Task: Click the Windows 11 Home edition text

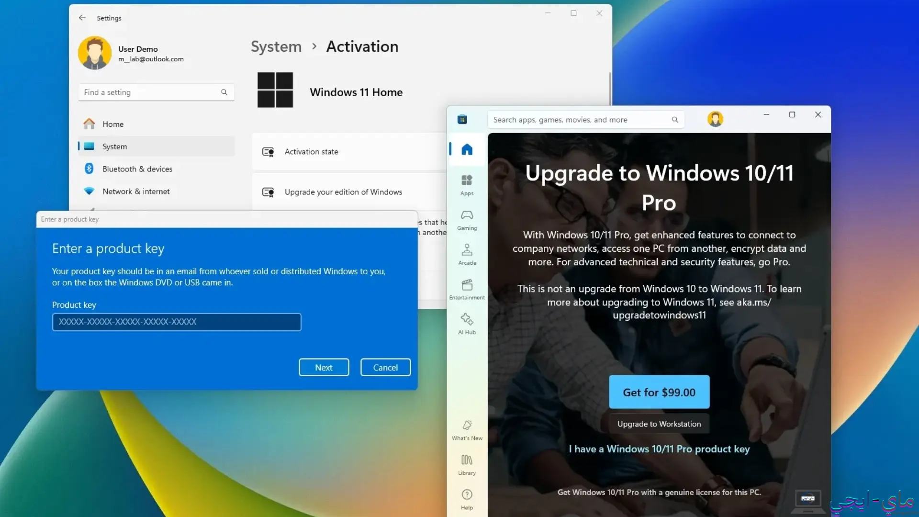Action: point(356,92)
